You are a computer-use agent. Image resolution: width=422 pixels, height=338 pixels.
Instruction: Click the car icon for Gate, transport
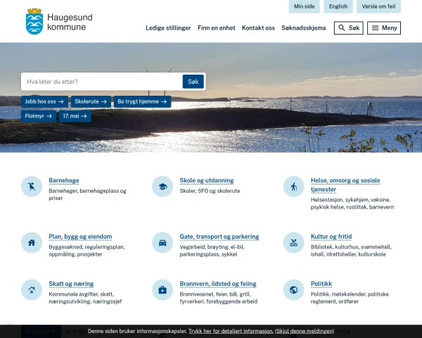162,242
